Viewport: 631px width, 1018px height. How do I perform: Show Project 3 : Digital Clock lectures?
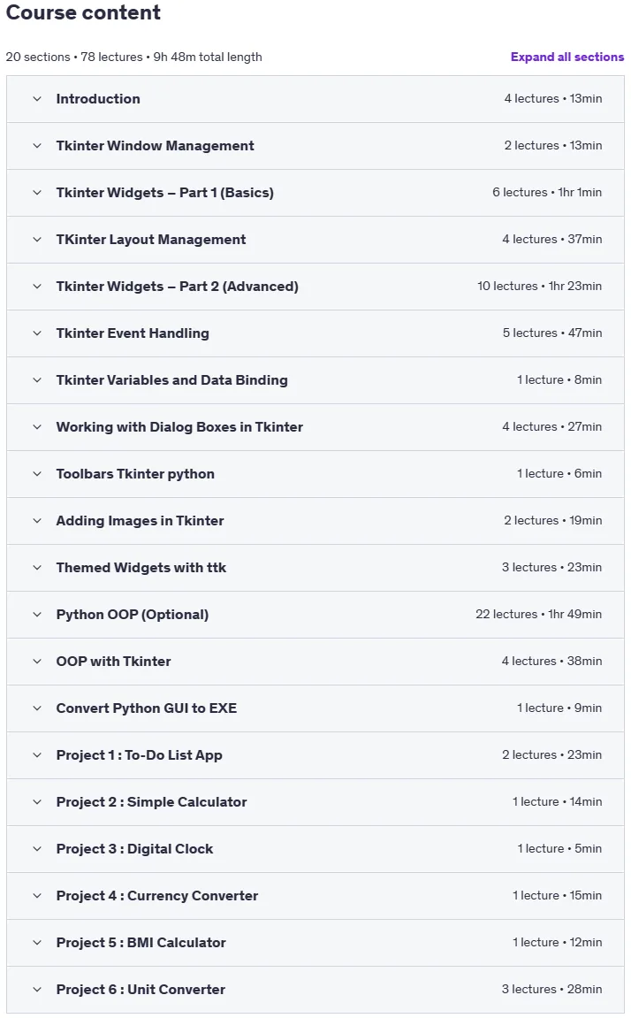[315, 848]
